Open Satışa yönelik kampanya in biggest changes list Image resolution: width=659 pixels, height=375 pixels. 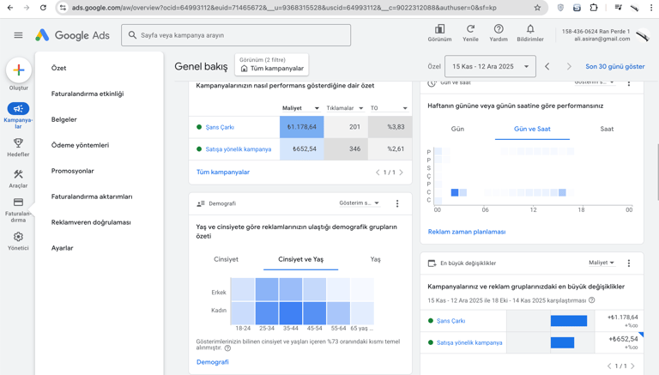pyautogui.click(x=469, y=342)
